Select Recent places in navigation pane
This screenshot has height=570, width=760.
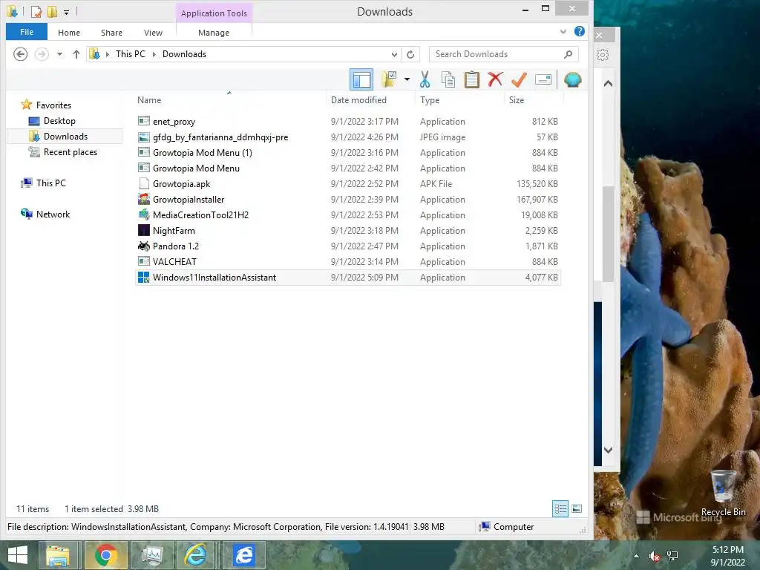[x=63, y=152]
